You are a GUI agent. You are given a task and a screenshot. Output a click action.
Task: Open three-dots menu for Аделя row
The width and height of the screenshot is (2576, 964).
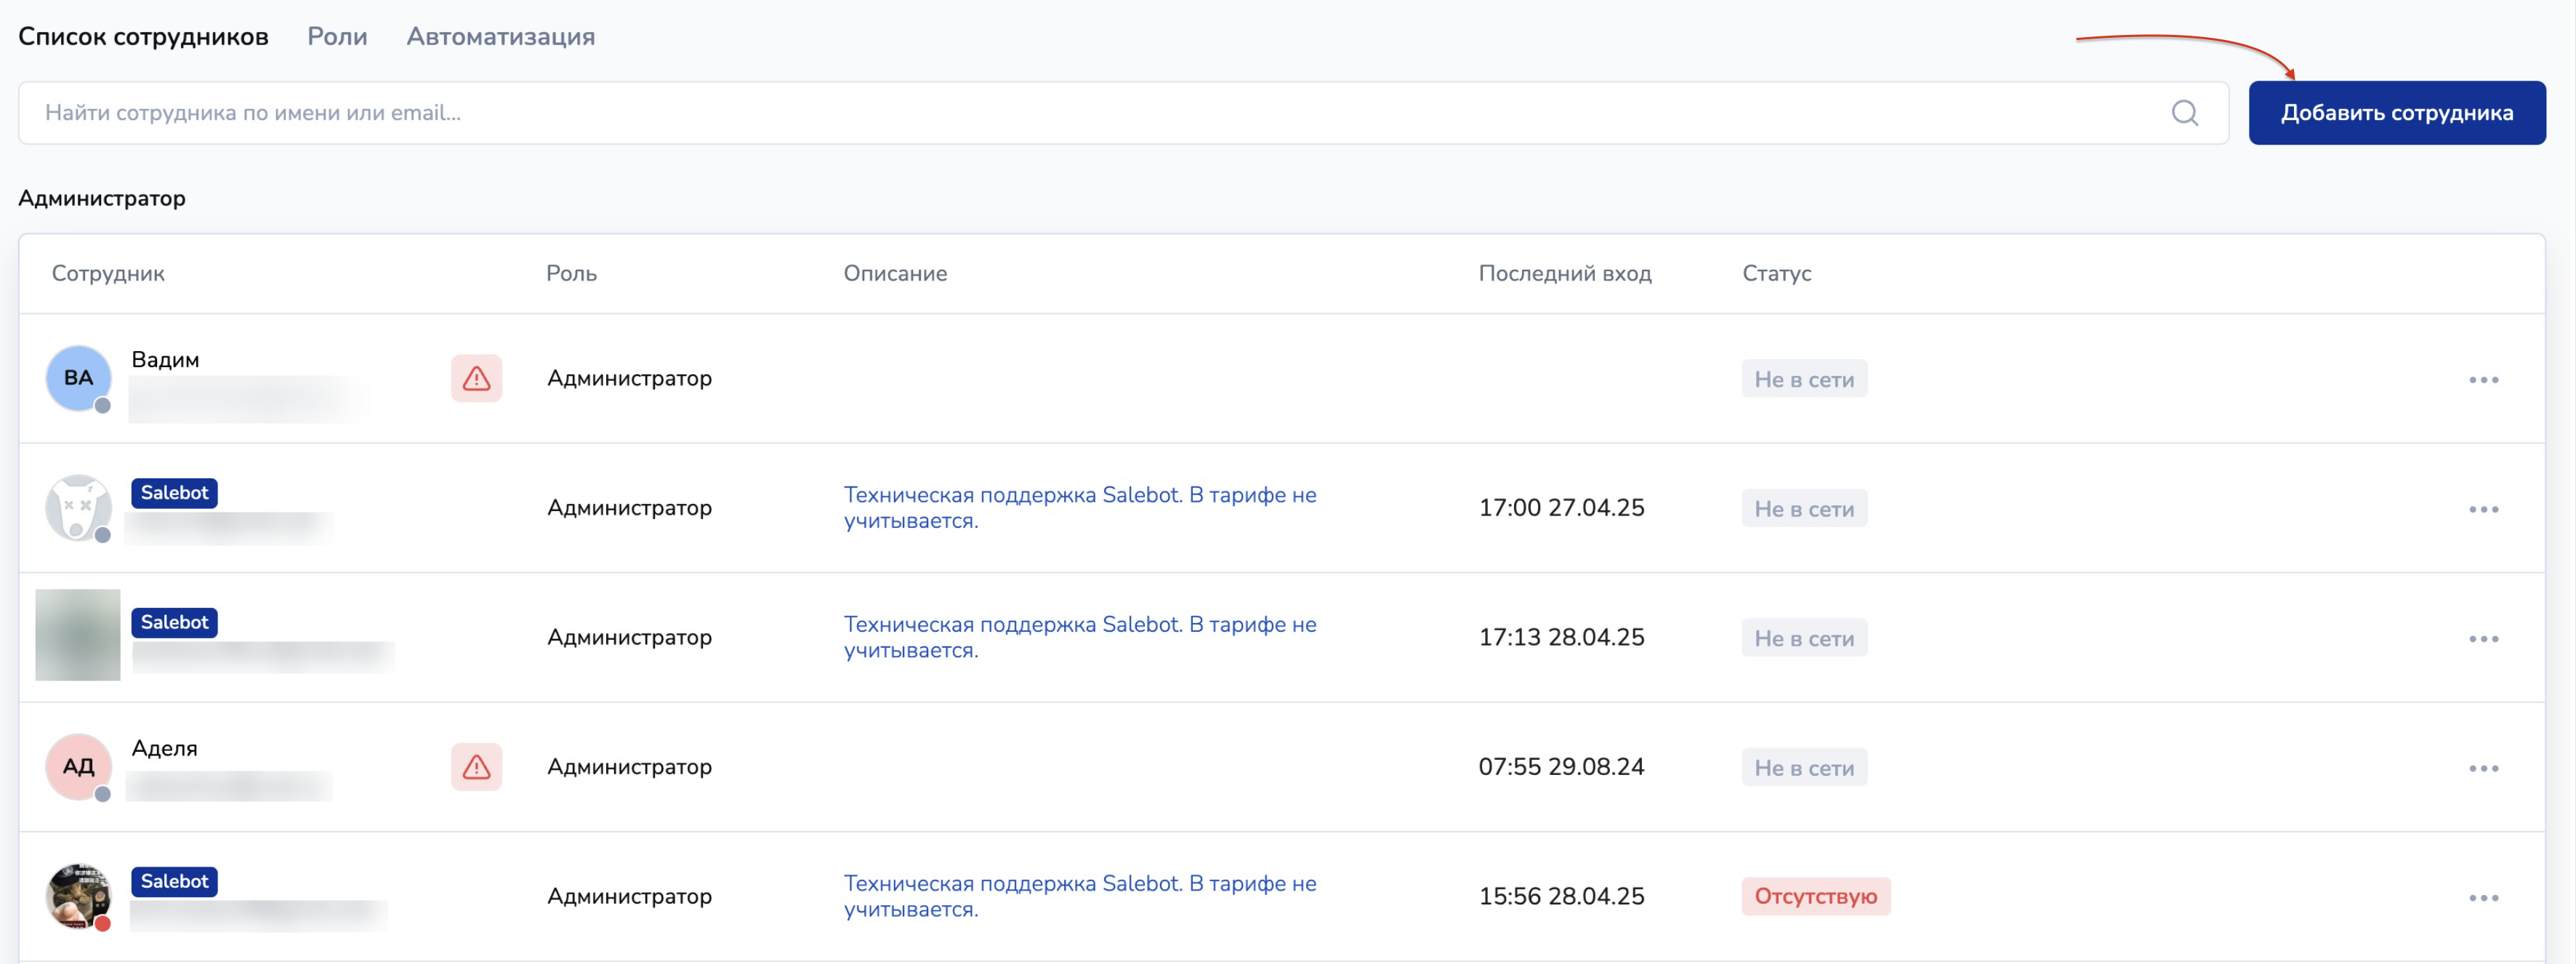(2483, 768)
